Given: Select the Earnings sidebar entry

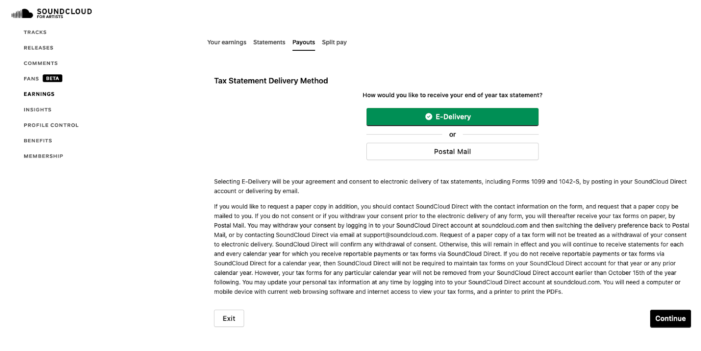Looking at the screenshot, I should 39,94.
